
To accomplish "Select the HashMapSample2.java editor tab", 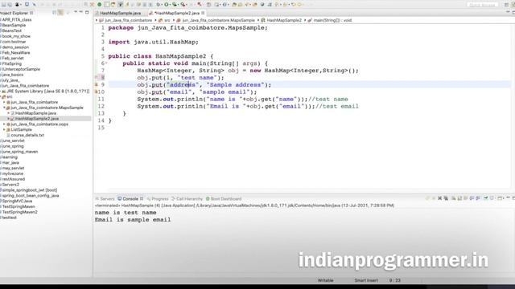I will 177,13.
